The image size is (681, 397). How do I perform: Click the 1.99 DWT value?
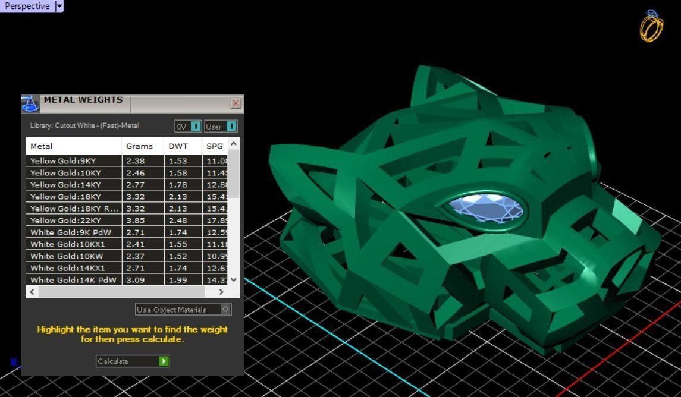click(x=178, y=280)
